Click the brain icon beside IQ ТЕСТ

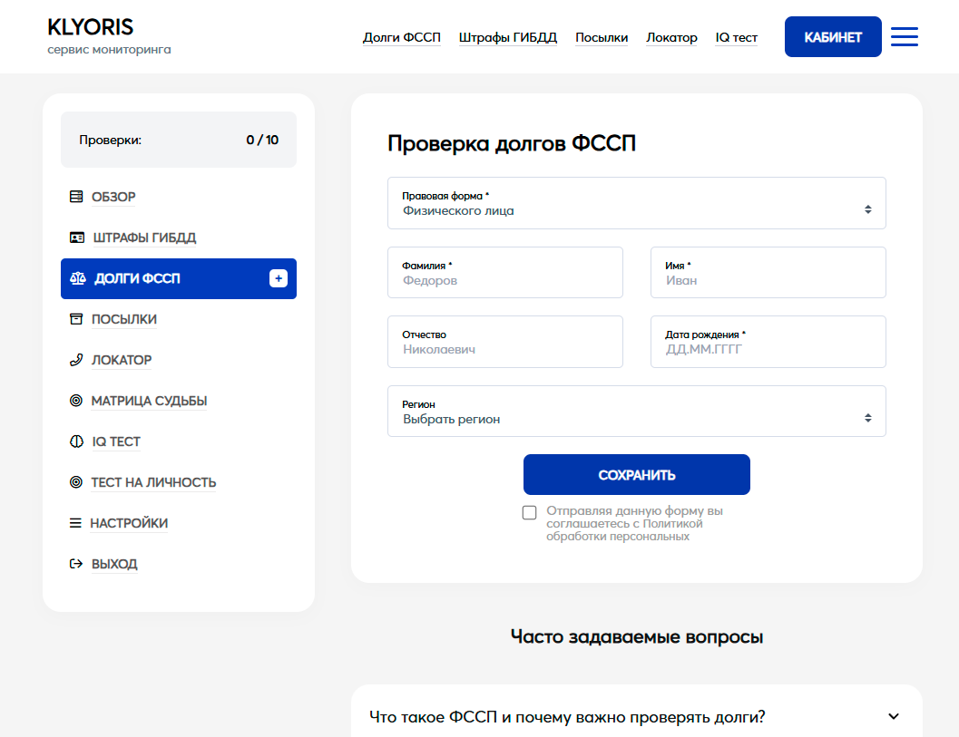pos(76,441)
